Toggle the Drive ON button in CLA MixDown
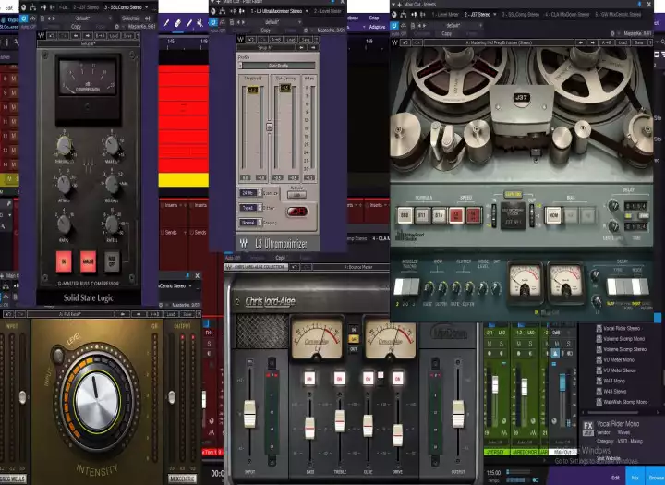The height and width of the screenshot is (485, 665). (397, 379)
